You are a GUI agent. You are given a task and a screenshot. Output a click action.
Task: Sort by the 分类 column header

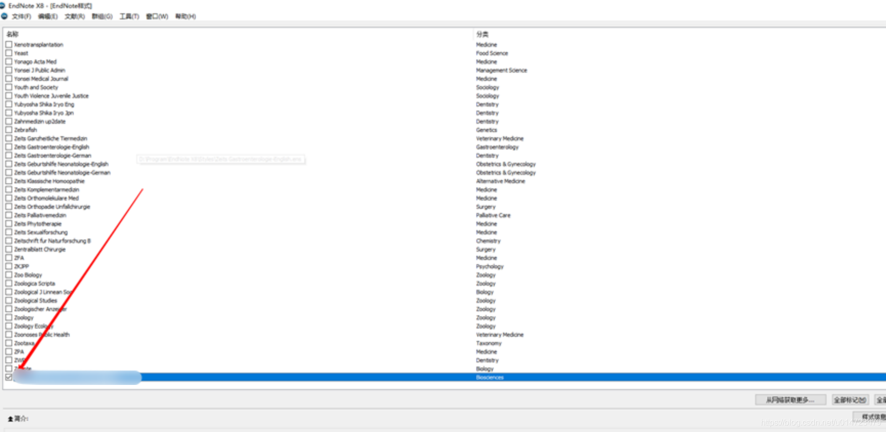click(x=482, y=34)
